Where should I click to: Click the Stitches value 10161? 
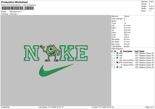pos(151,2)
